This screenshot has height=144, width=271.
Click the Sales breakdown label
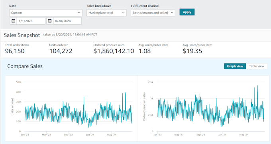click(99, 6)
